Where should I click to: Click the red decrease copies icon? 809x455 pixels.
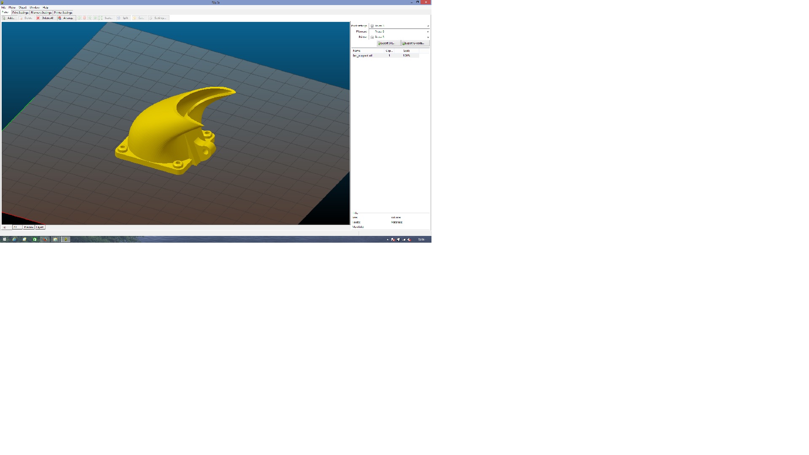84,18
